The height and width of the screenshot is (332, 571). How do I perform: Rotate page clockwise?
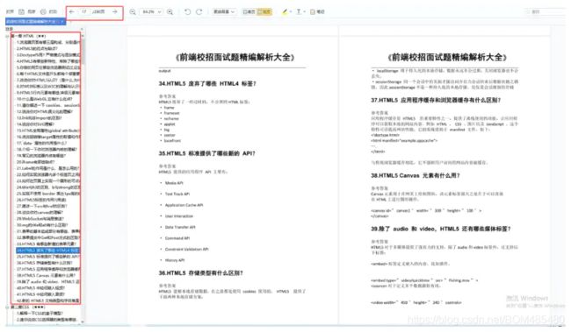pyautogui.click(x=199, y=11)
